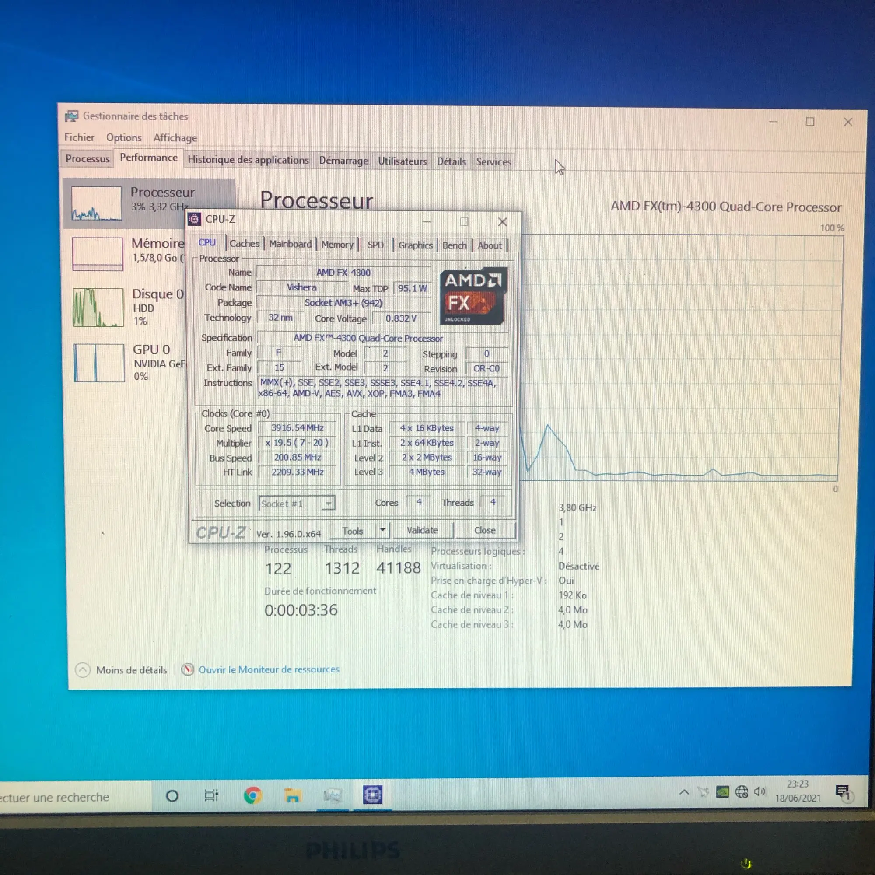Switch to the Services tab
875x875 pixels.
pyautogui.click(x=493, y=162)
